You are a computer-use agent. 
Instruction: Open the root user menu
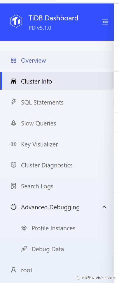[x=57, y=270]
